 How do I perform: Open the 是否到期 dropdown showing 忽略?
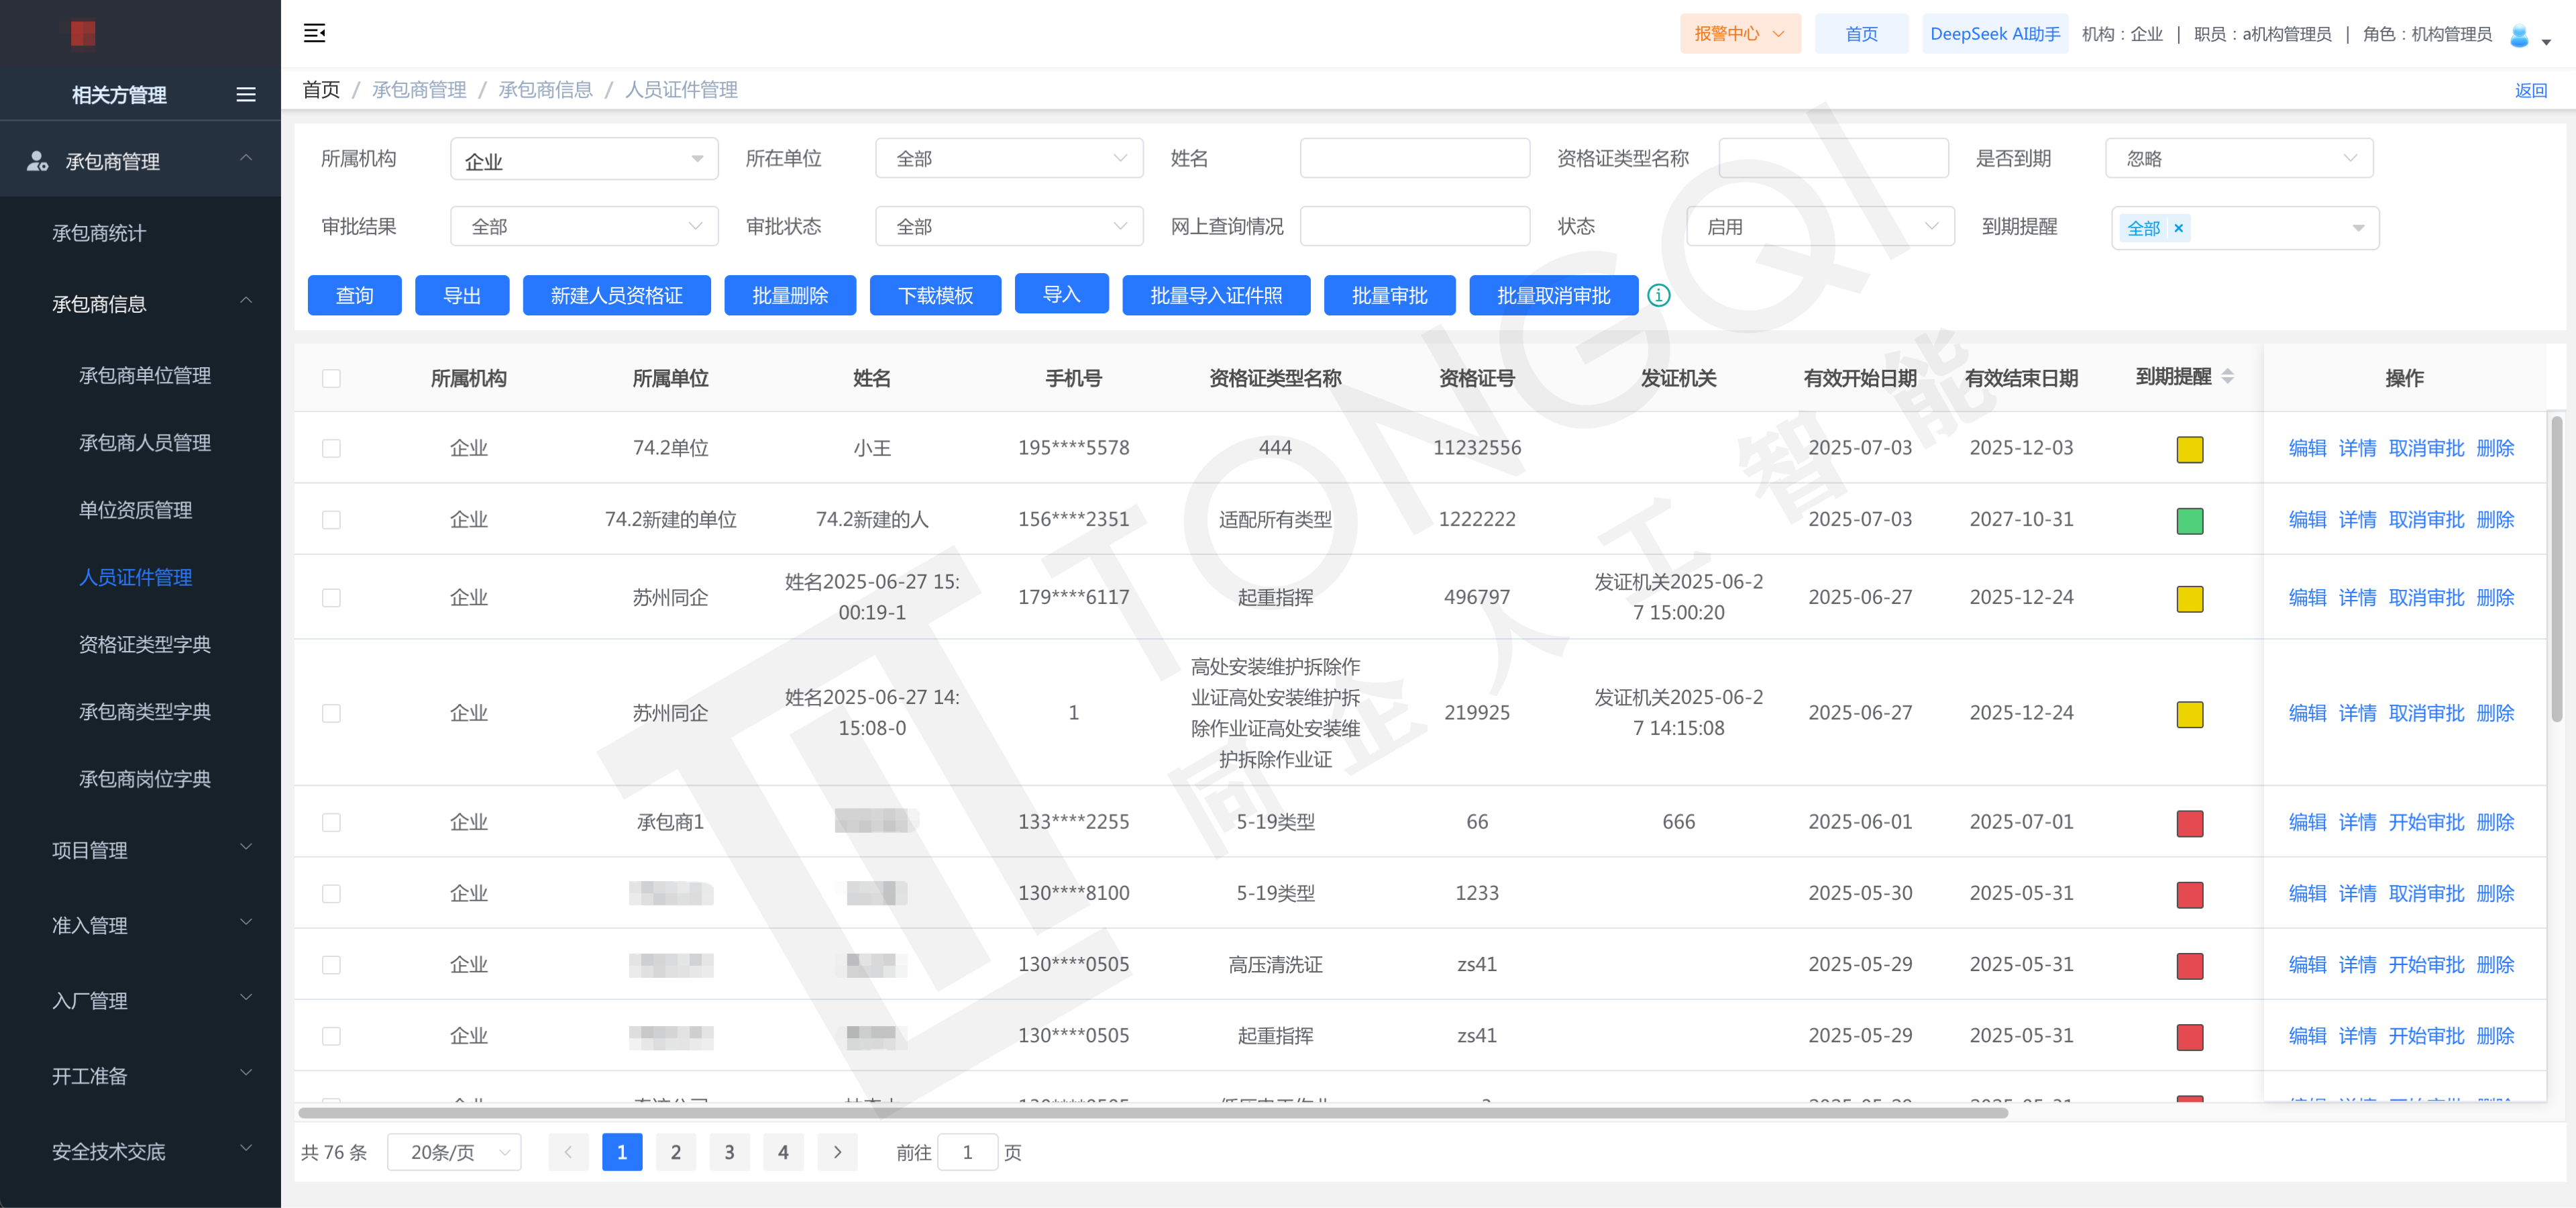[2239, 159]
